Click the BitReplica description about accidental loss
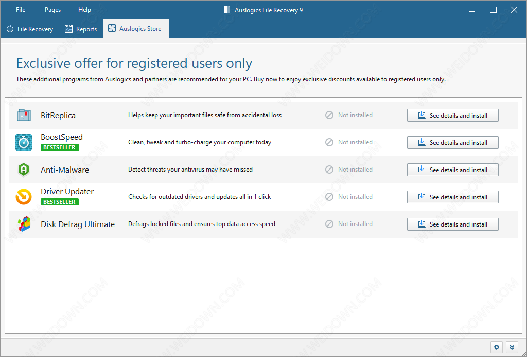527x357 pixels. point(205,115)
